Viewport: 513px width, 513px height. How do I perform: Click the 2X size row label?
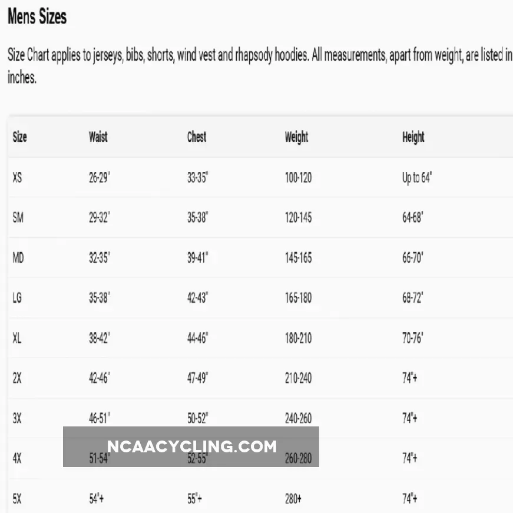point(17,378)
